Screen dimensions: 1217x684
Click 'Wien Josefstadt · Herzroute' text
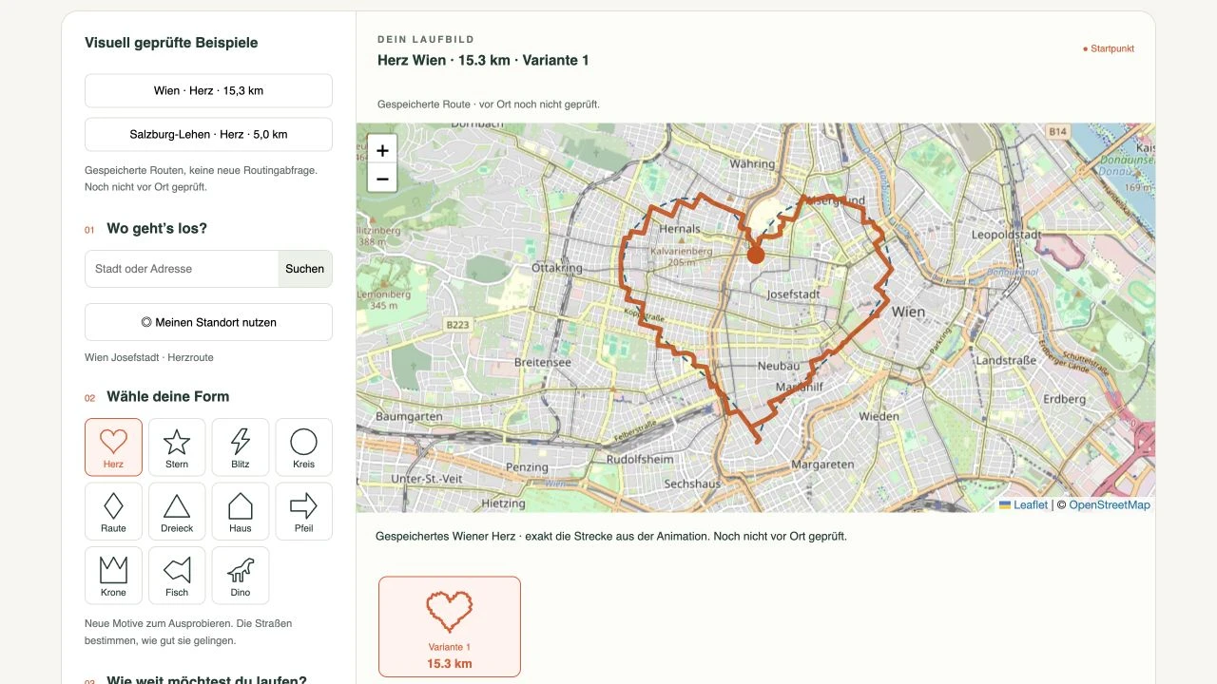[x=149, y=357]
